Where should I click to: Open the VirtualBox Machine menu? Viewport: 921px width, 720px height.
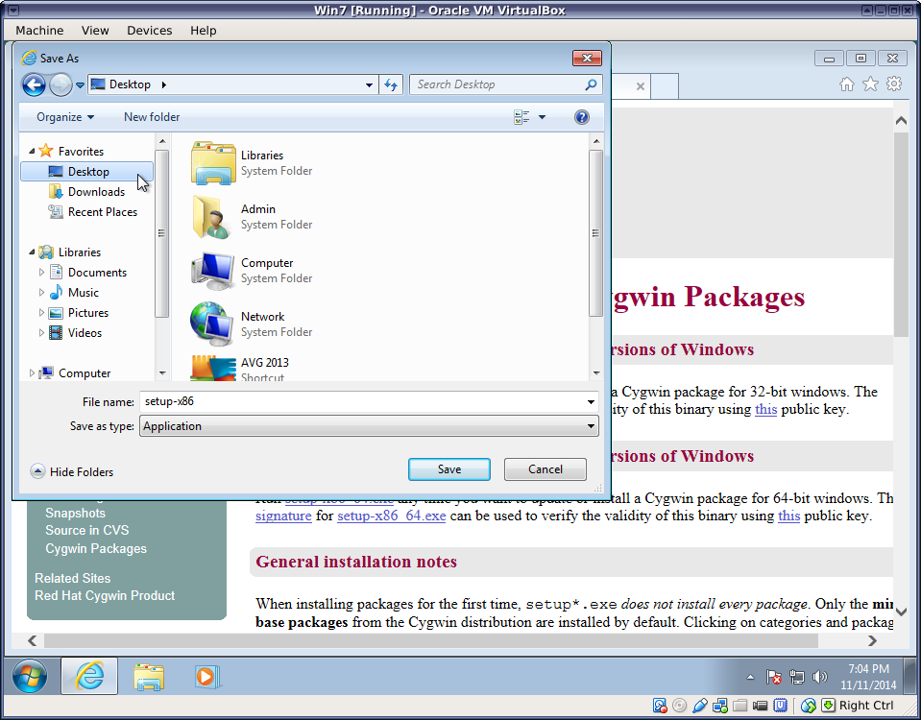(x=39, y=31)
